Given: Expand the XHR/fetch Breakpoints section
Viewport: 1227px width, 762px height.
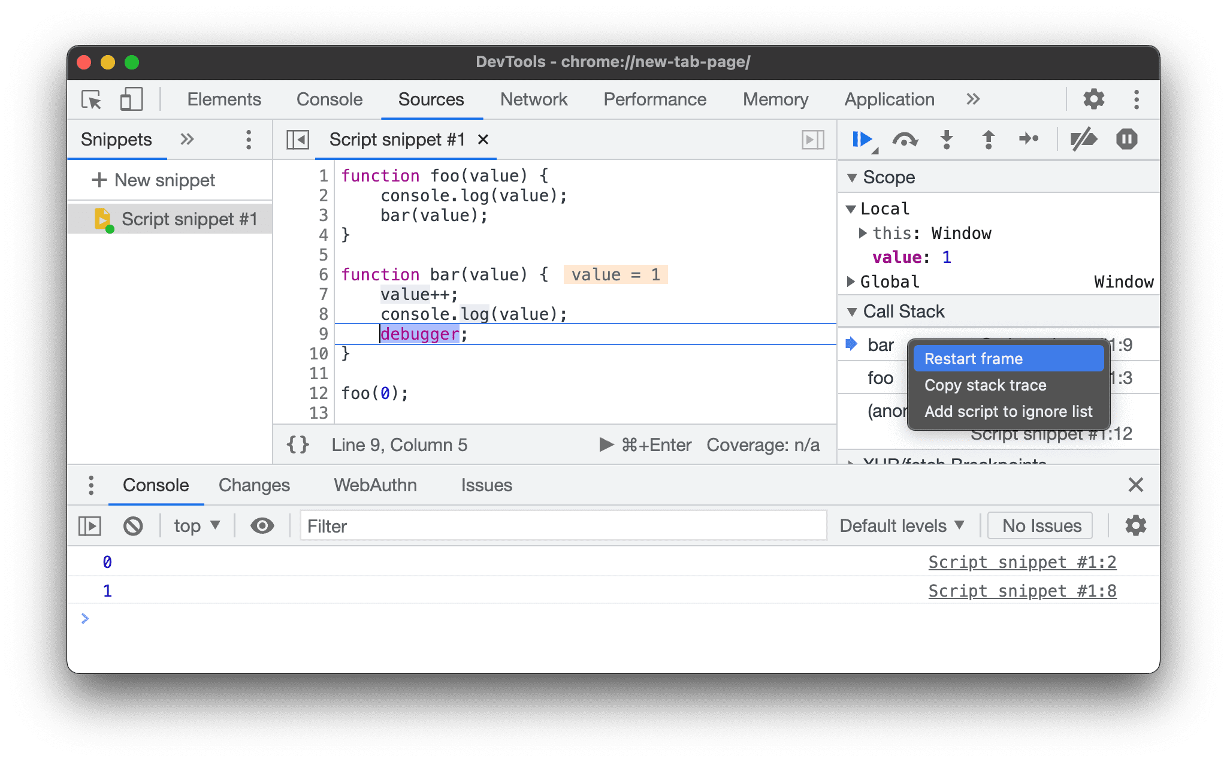Looking at the screenshot, I should (856, 461).
